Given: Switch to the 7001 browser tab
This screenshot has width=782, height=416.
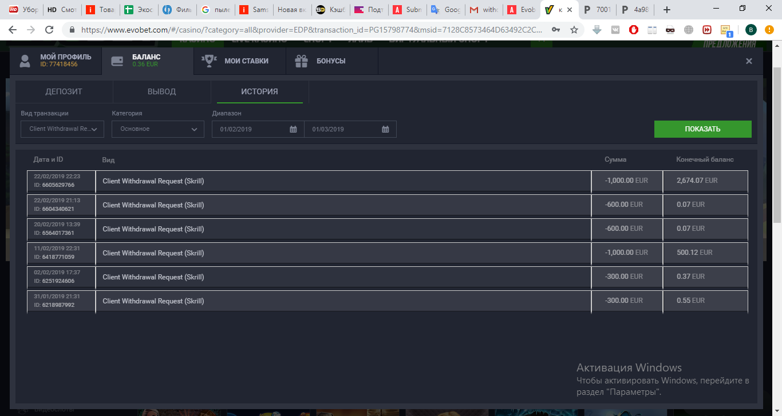Looking at the screenshot, I should click(597, 10).
